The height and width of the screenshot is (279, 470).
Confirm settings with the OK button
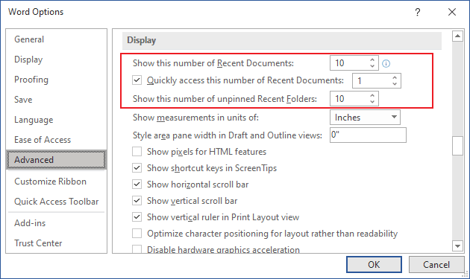tap(374, 265)
